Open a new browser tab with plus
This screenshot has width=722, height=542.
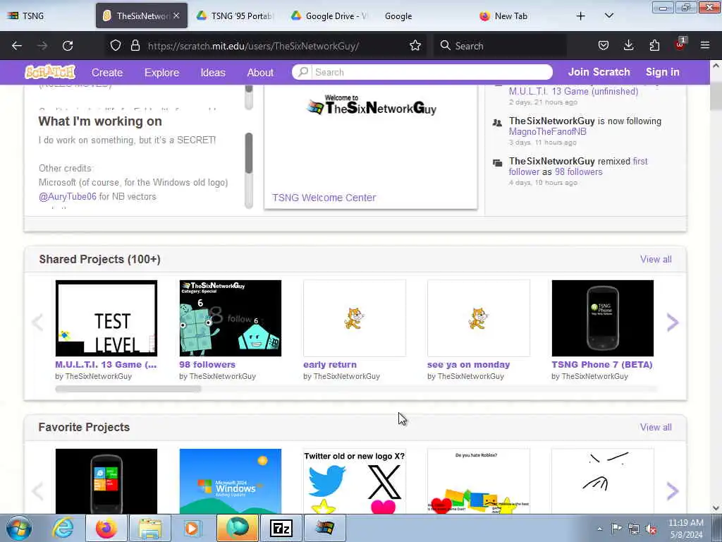coord(581,16)
